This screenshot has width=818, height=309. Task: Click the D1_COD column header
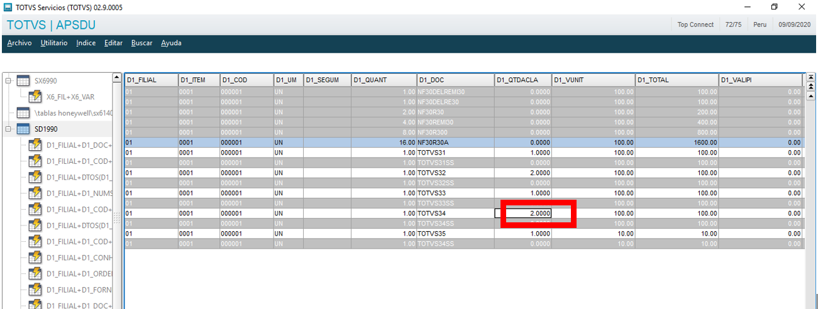[246, 80]
